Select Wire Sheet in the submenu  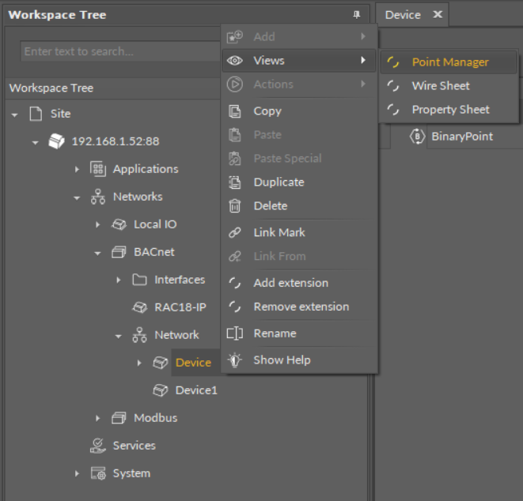(x=440, y=86)
